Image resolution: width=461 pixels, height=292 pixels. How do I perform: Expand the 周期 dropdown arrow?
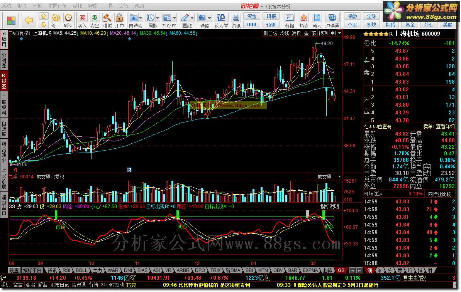point(158,18)
